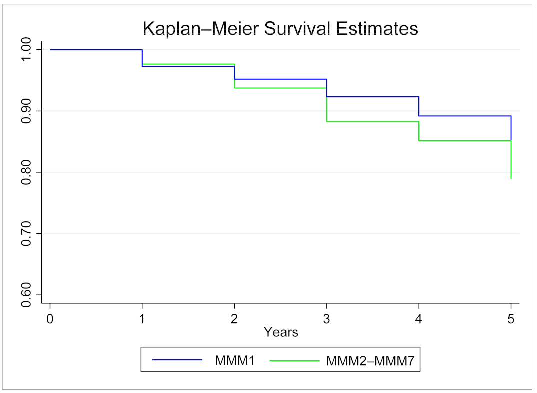
Task: Click the 0 tick on the Years axis
Action: point(50,318)
